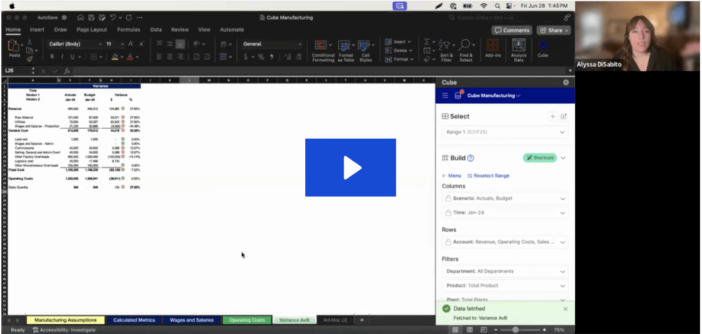The image size is (702, 334).
Task: Open Conditional Formatting in the ribbon
Action: [x=322, y=50]
